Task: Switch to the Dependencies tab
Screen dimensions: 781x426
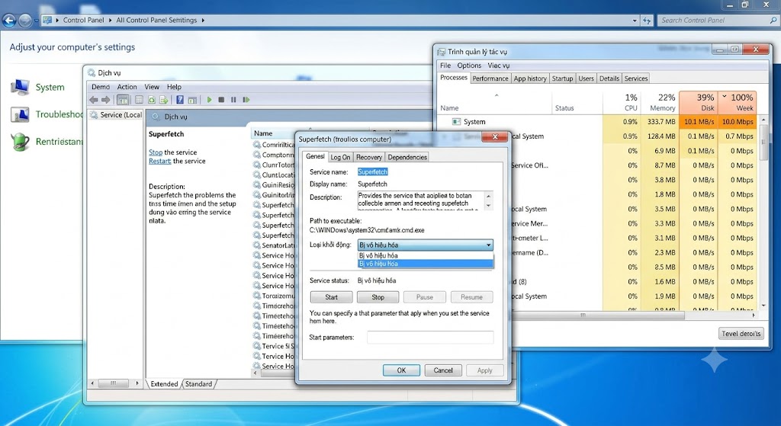Action: [407, 157]
